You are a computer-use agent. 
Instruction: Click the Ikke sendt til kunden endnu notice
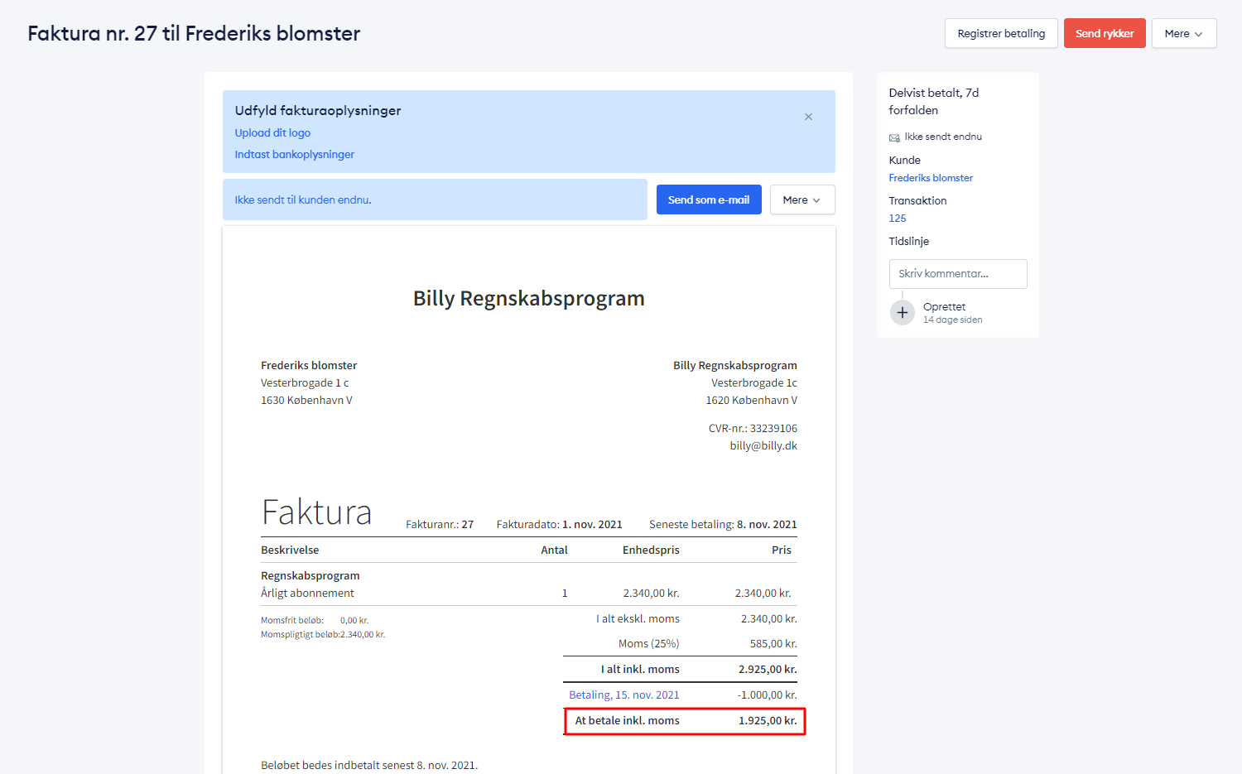tap(435, 200)
